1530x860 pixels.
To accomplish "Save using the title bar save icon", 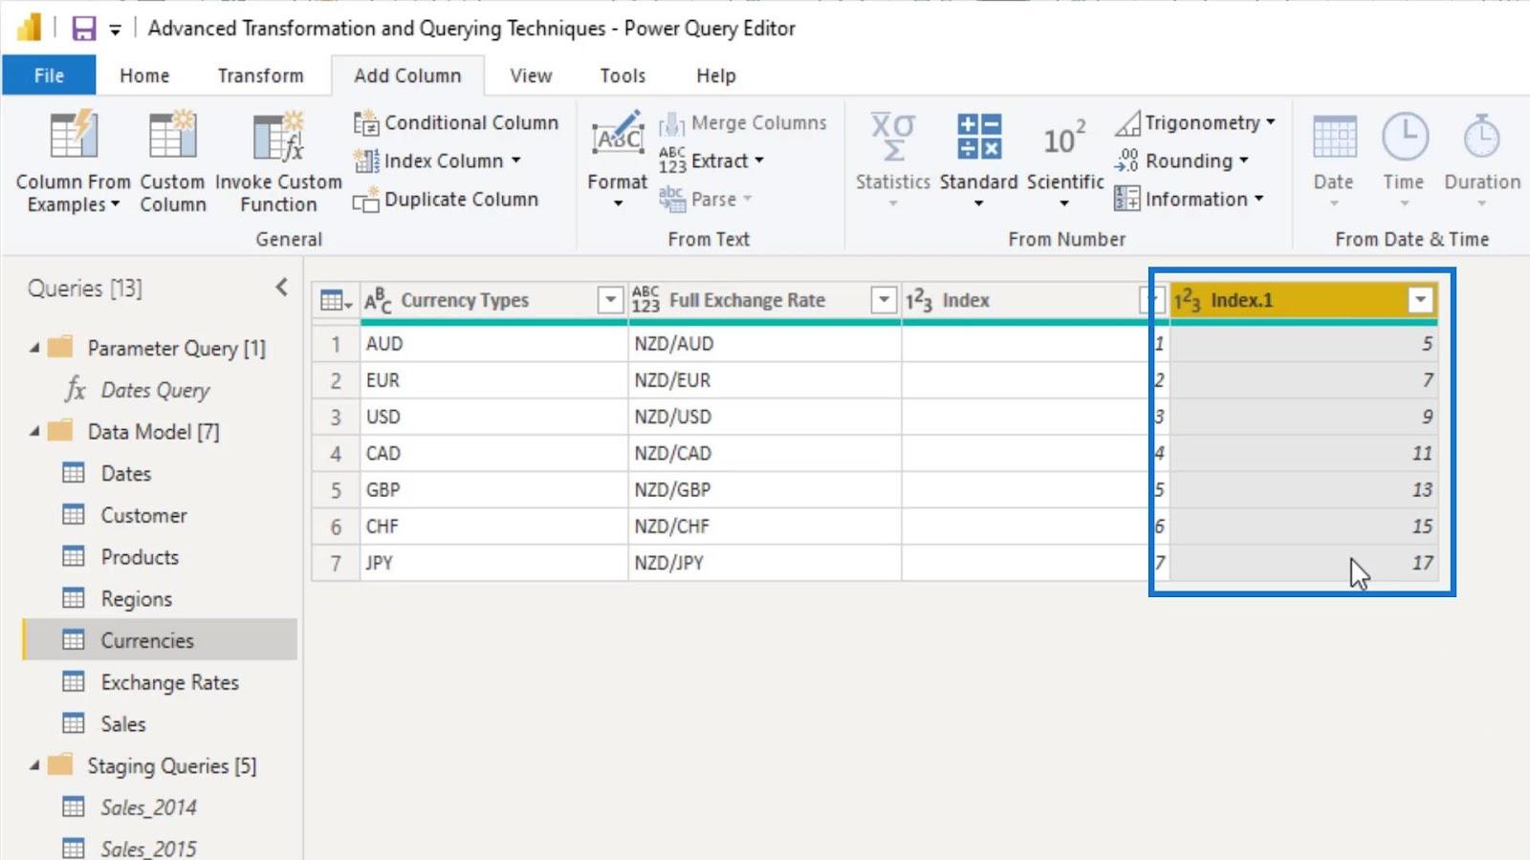I will pyautogui.click(x=84, y=28).
